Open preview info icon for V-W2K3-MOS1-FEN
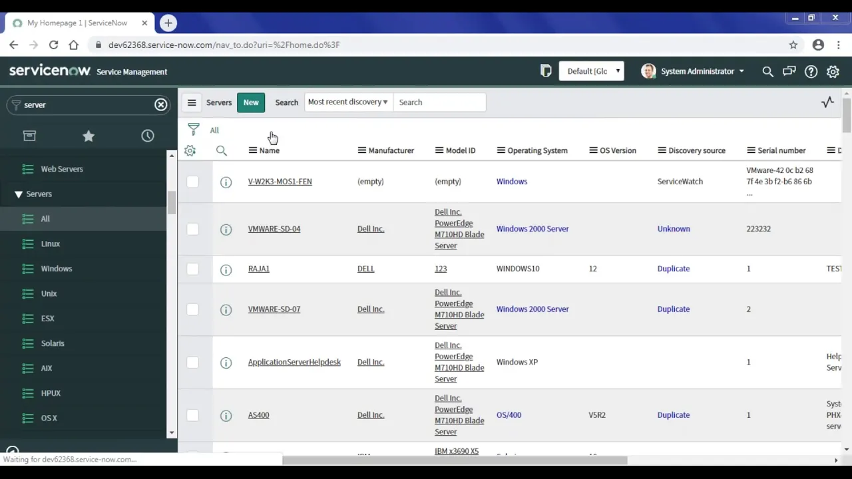The height and width of the screenshot is (479, 852). pyautogui.click(x=226, y=182)
